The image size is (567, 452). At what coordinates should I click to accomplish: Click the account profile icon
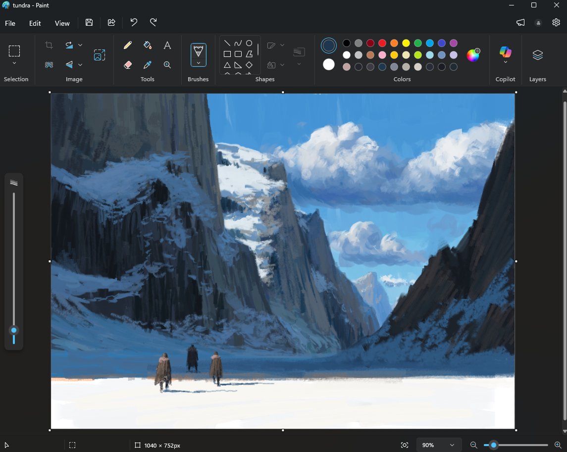pos(538,23)
